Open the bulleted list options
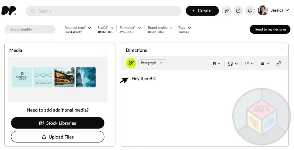294x150 pixels. click(x=249, y=64)
